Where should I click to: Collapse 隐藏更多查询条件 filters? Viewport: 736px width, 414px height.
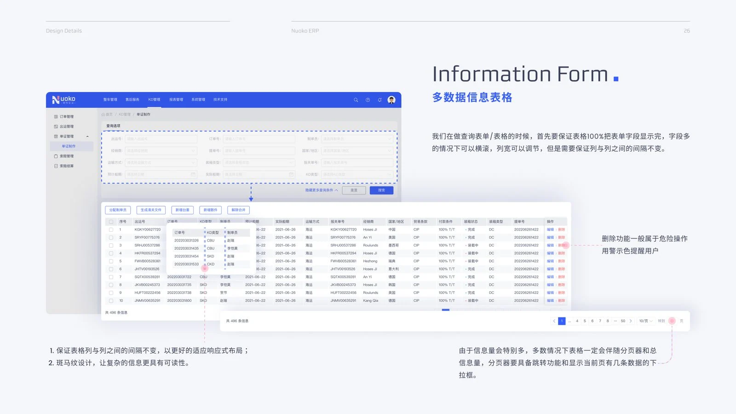(322, 190)
